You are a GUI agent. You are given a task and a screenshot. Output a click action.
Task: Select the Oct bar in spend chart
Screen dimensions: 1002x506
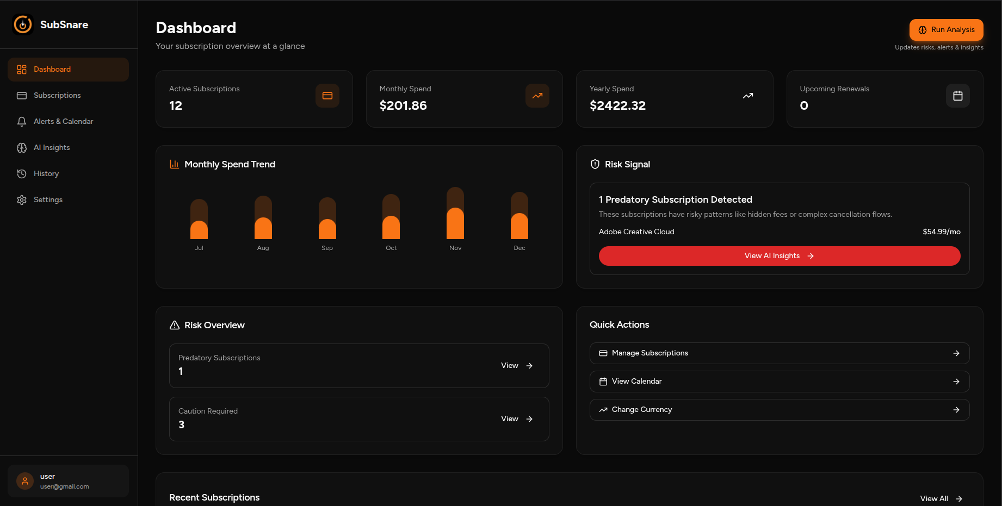[x=391, y=216]
